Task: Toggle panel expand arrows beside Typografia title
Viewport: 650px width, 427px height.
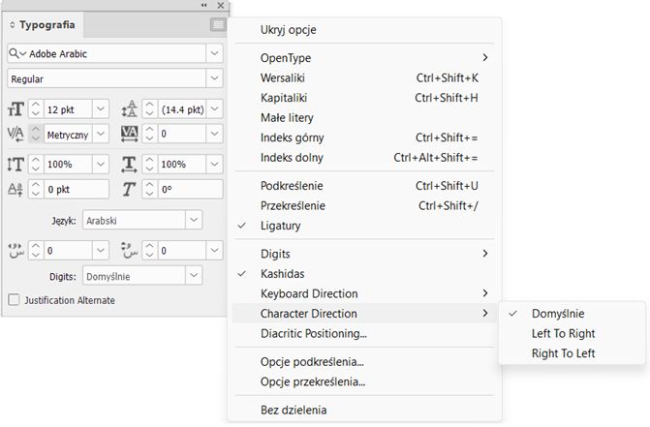Action: (x=12, y=25)
